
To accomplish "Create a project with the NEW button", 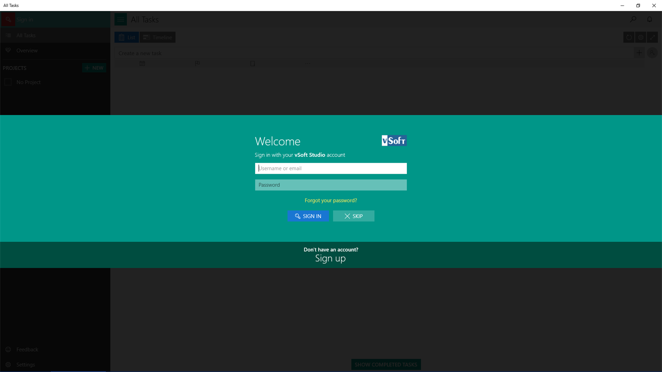I will pos(94,68).
